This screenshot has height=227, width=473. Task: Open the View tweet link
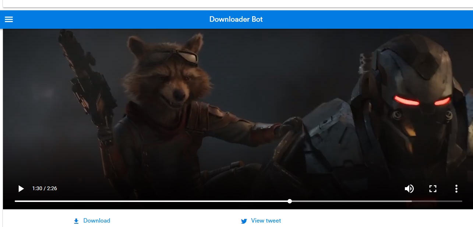[x=261, y=221]
